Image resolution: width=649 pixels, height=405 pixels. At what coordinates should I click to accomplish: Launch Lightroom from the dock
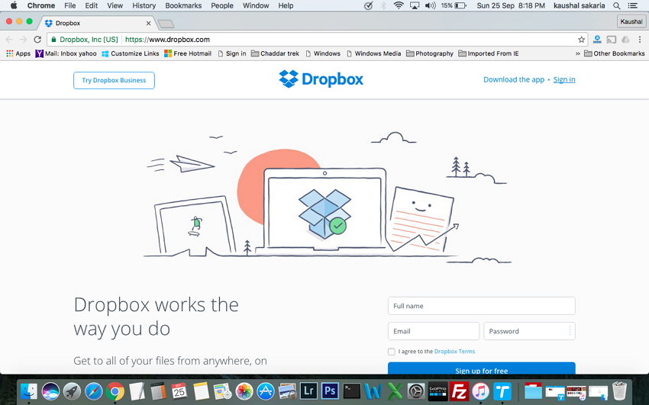(308, 391)
